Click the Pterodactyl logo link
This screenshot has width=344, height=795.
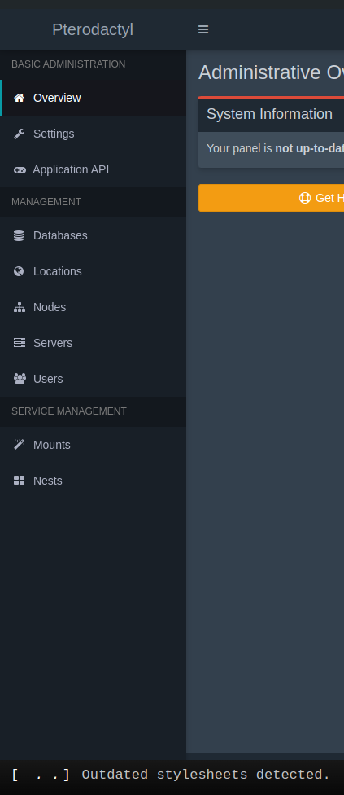pyautogui.click(x=93, y=30)
